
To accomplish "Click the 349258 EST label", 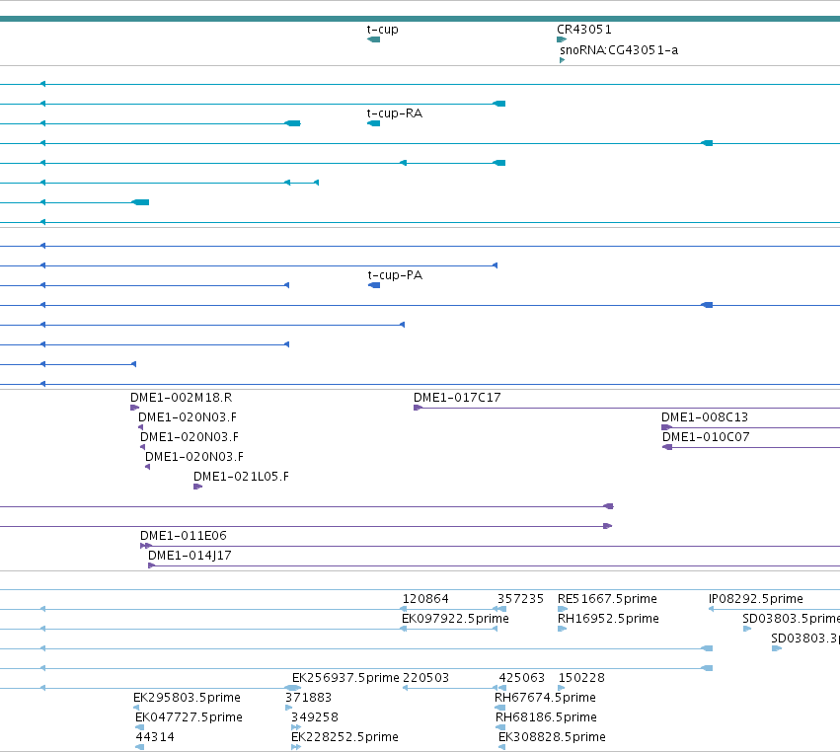I will pos(315,717).
